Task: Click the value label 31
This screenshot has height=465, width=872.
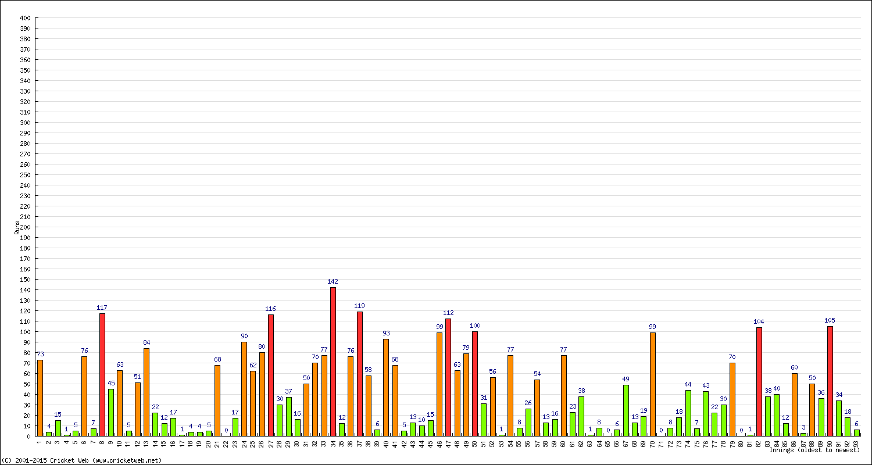Action: 484,398
